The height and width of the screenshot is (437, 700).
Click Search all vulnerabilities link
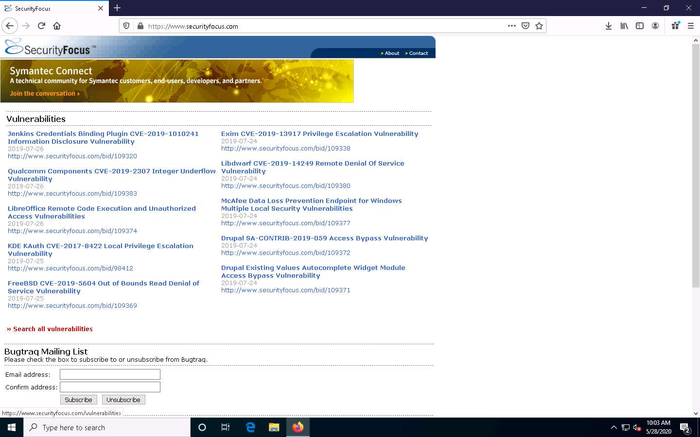pos(50,329)
